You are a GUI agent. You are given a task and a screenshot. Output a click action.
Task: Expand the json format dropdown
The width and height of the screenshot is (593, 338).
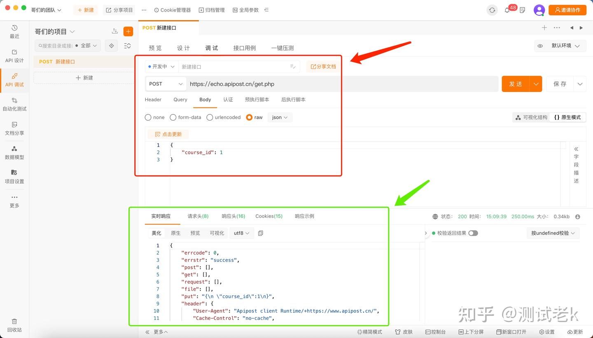pos(280,117)
